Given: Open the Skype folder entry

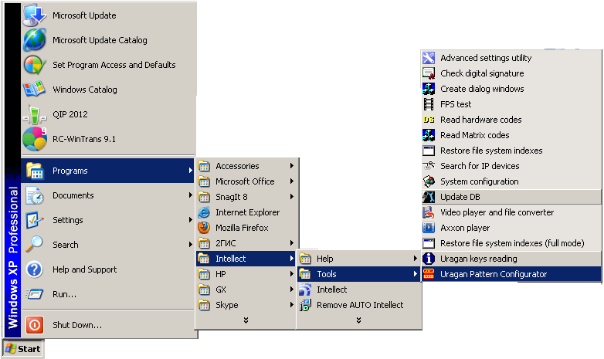Looking at the screenshot, I should 246,305.
